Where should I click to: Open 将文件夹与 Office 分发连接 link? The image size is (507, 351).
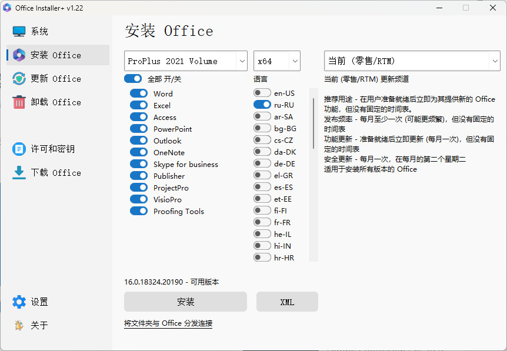pyautogui.click(x=168, y=323)
